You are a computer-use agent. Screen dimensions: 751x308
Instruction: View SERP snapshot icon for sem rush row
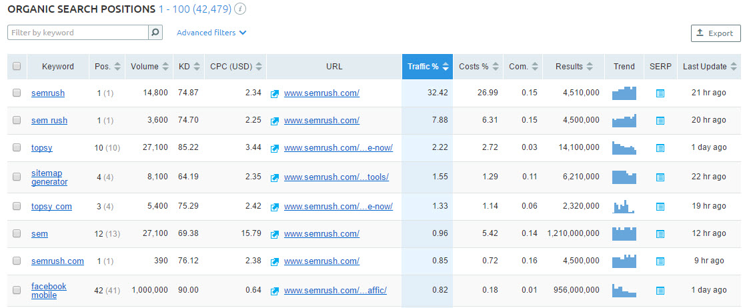(660, 121)
